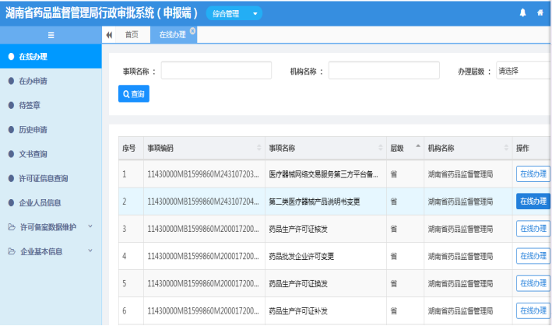Viewport: 552px width, 326px height.
Task: Expand the 许可备案数据维护 sidebar folder
Action: (x=51, y=227)
